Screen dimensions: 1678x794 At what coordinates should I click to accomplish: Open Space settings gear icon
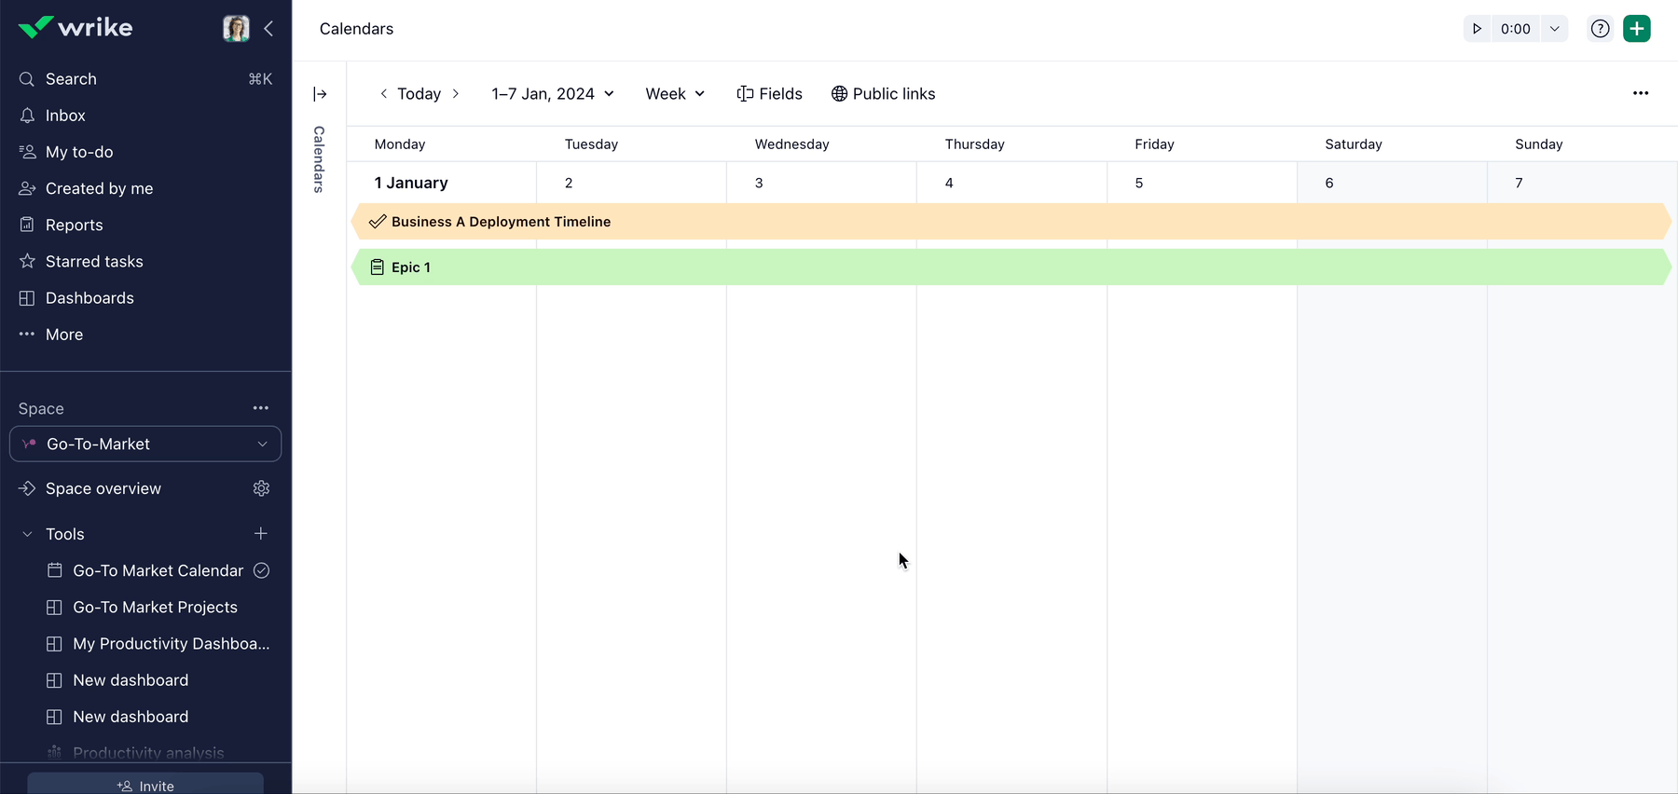tap(261, 488)
